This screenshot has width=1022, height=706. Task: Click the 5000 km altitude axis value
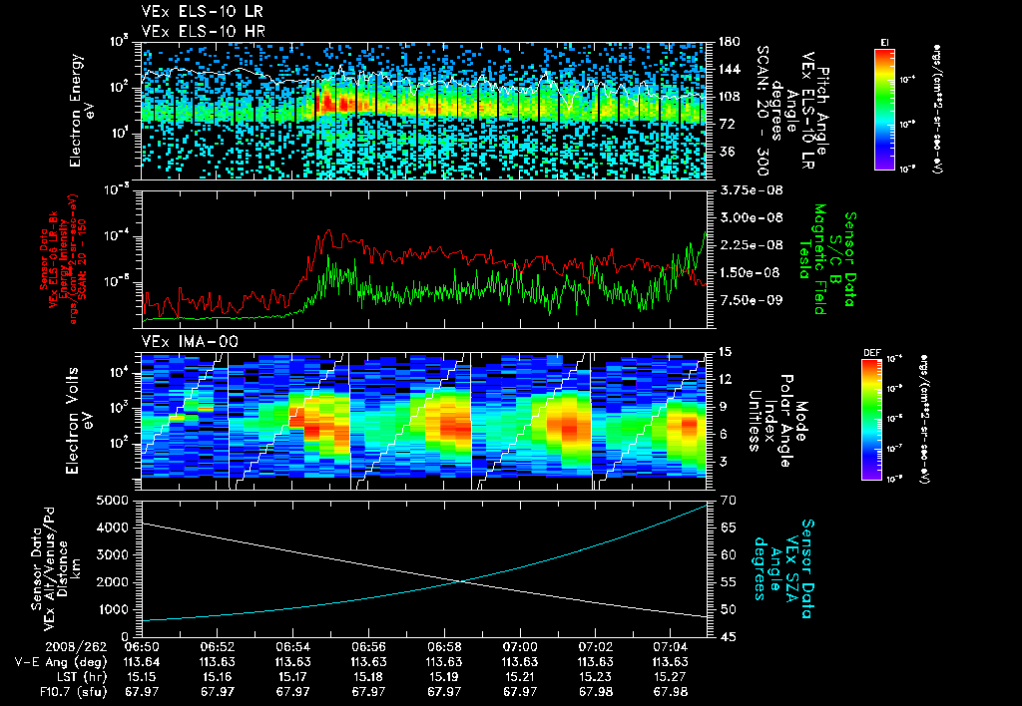[x=113, y=501]
